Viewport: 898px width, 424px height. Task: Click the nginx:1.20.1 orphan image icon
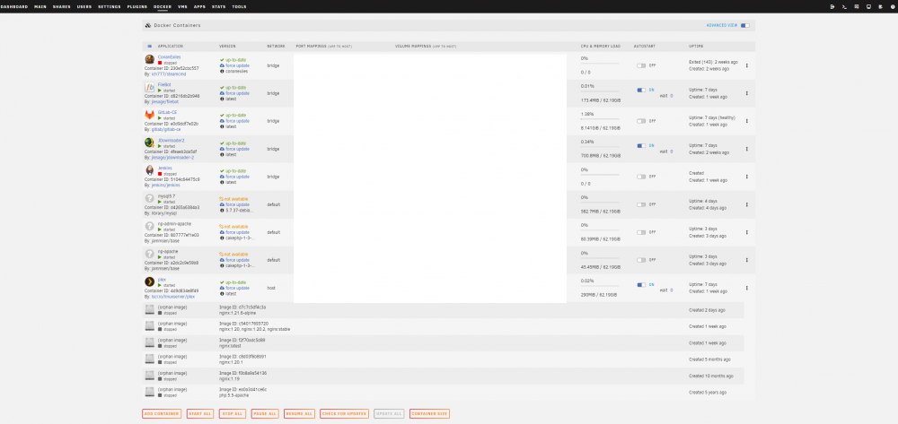pos(149,359)
